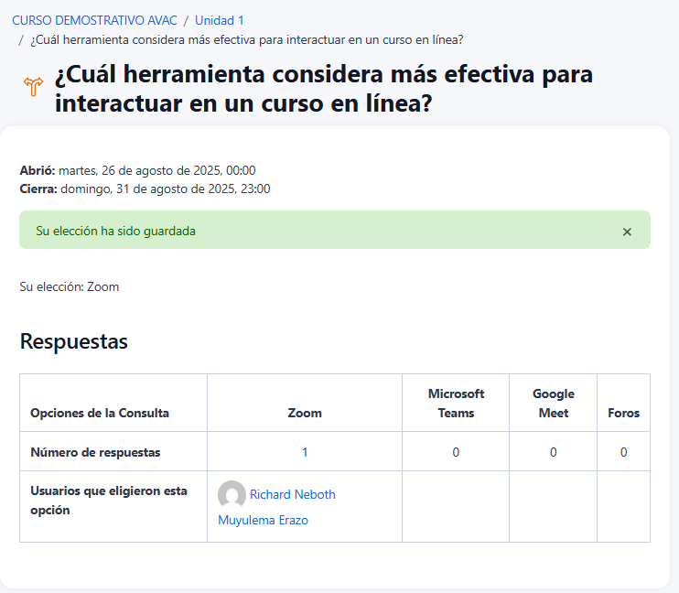Select the "Opciones de la Consulta" header cell
Screen dimensions: 679x593
pos(100,413)
